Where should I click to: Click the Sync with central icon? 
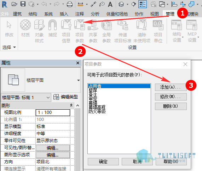click(31, 4)
